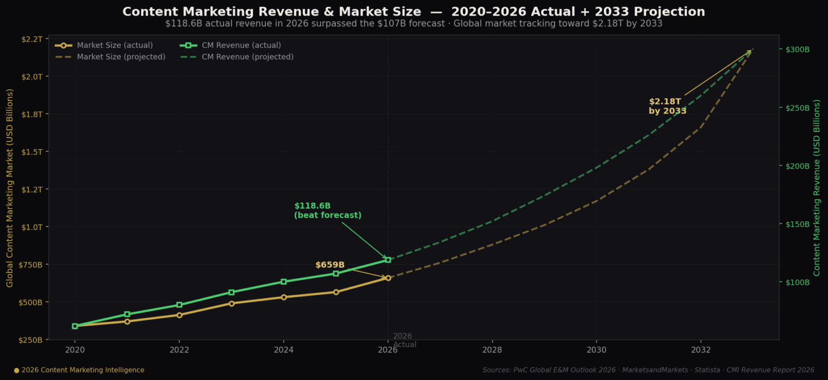The height and width of the screenshot is (380, 828).
Task: Click the "$100B" right axis tick
Action: [x=798, y=282]
